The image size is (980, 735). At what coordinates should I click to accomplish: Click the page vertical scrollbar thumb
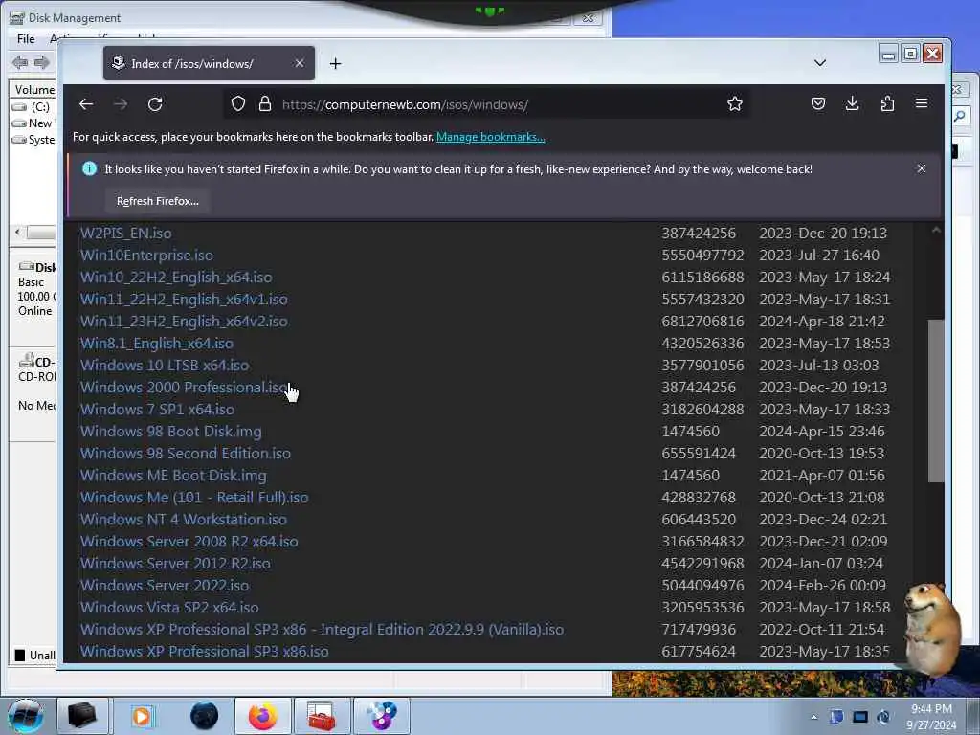936,401
